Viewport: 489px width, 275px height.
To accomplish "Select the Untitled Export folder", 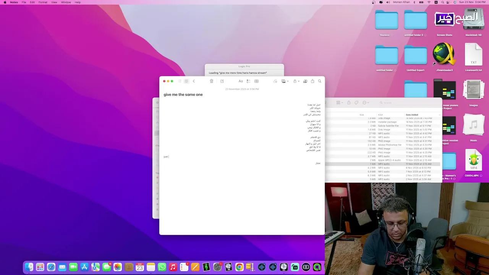I will [x=415, y=56].
